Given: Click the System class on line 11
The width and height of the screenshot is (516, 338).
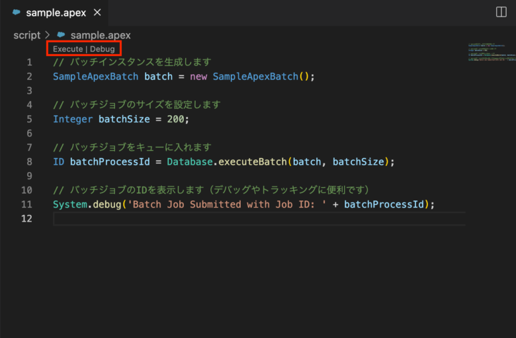Looking at the screenshot, I should pos(70,204).
